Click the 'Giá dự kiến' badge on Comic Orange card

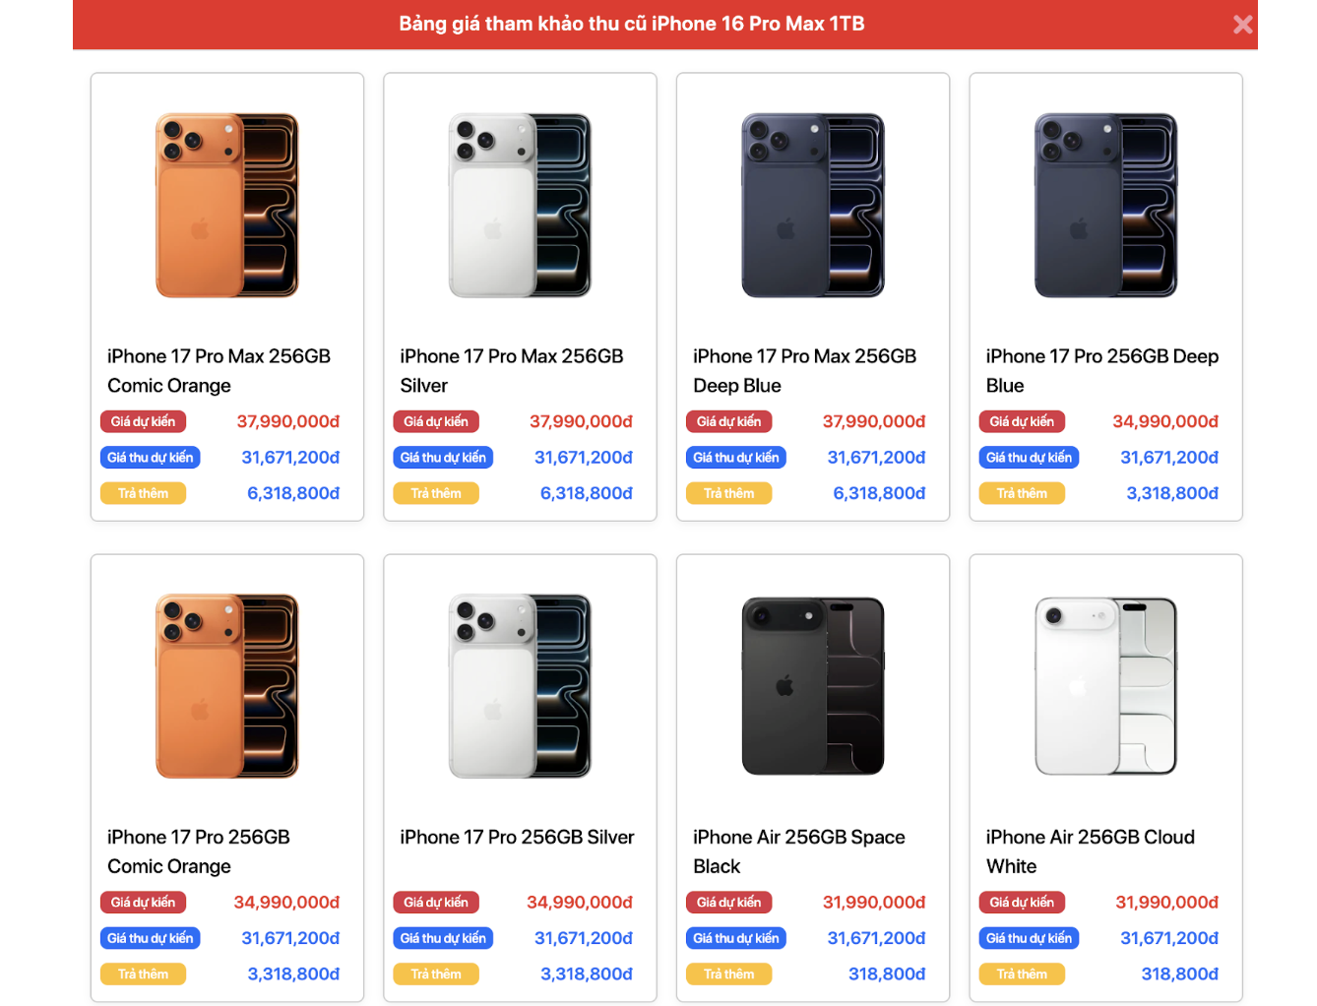[143, 421]
